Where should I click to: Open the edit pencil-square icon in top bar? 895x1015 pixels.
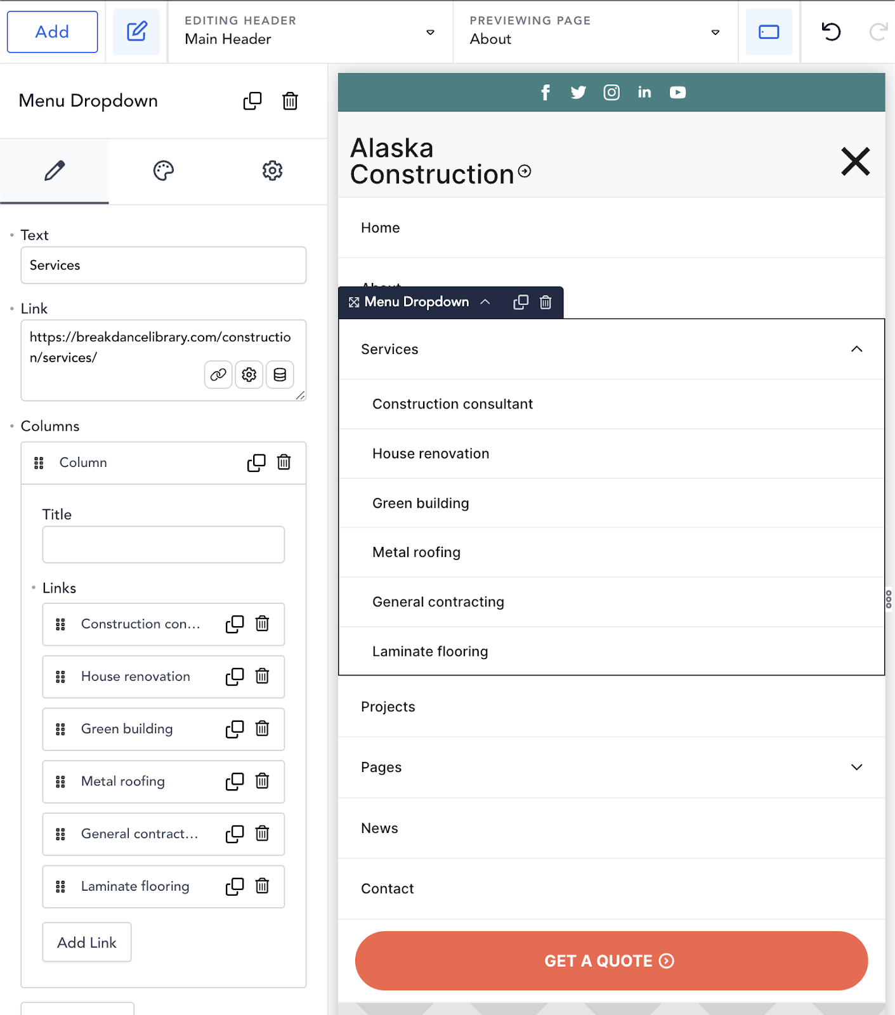pyautogui.click(x=136, y=32)
